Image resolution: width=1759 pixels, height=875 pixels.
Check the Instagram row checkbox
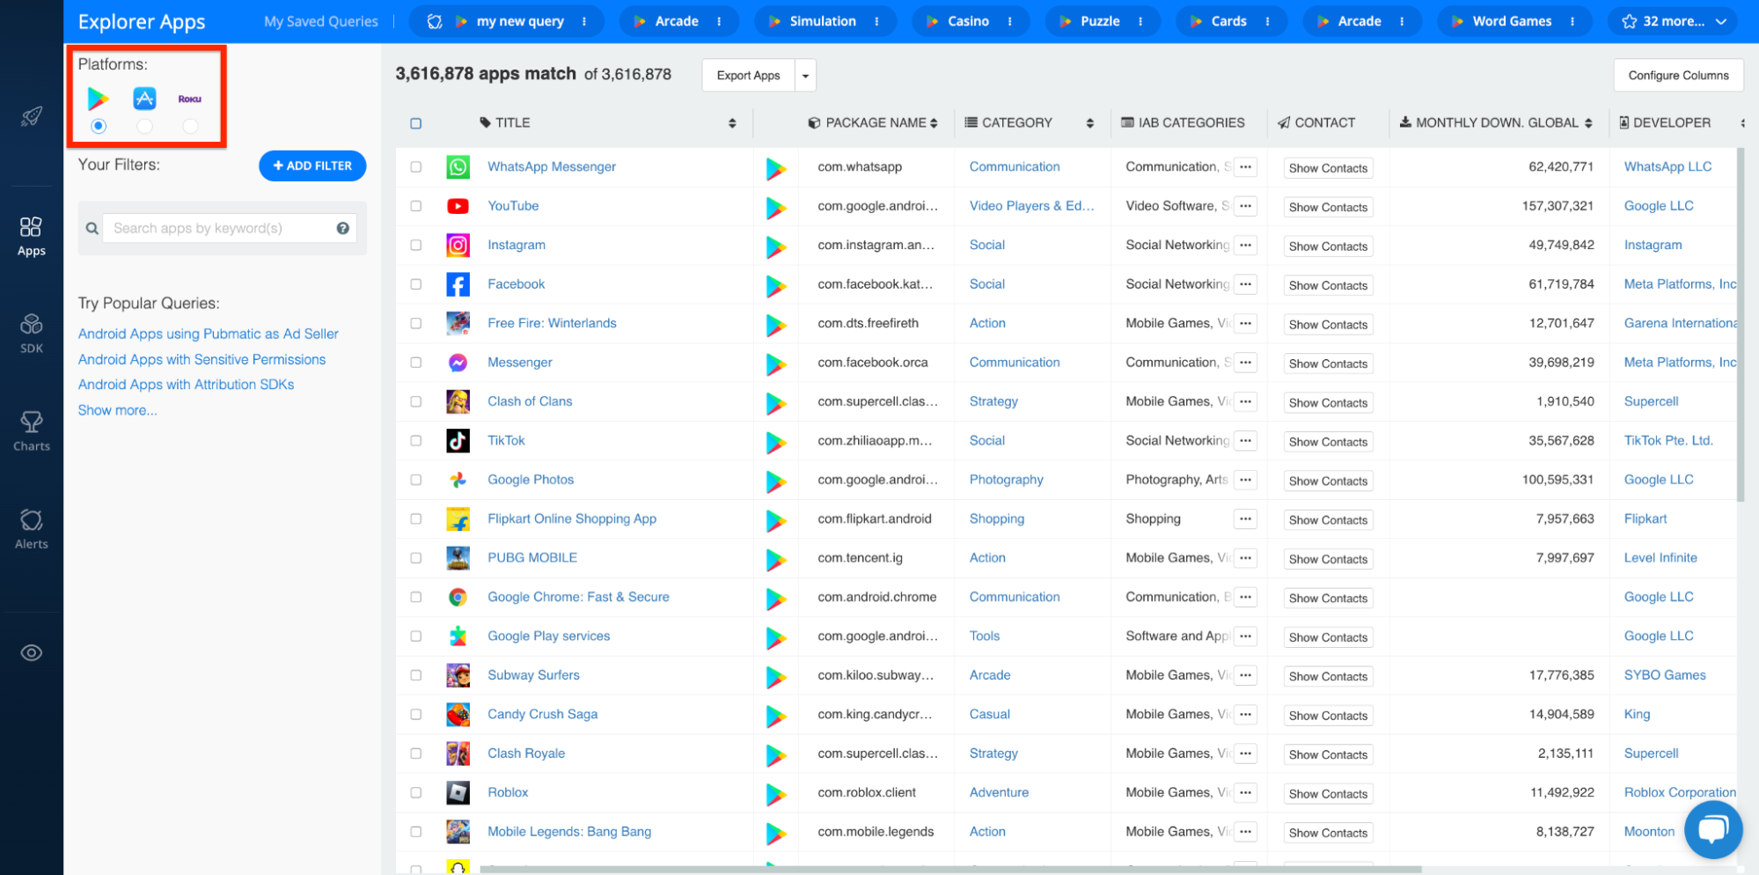(416, 245)
